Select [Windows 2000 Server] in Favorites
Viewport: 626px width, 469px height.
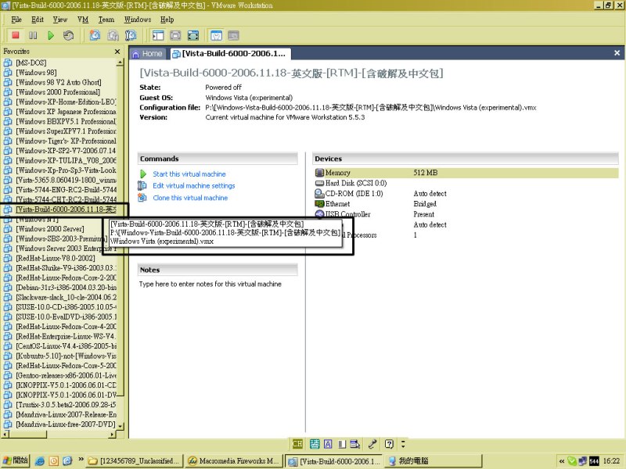(x=50, y=228)
